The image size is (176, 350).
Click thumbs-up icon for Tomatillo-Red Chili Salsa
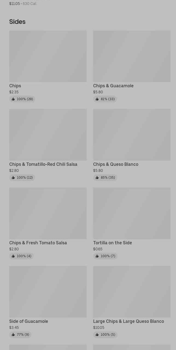tap(13, 178)
